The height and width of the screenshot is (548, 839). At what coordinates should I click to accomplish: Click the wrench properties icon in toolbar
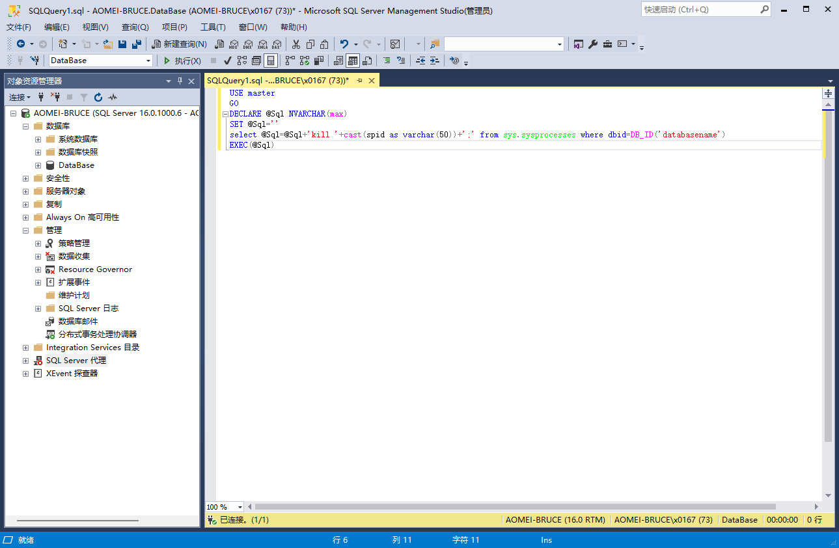coord(593,44)
